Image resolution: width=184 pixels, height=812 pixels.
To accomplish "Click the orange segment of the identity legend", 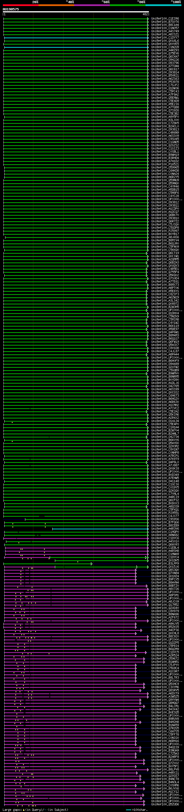I will (56, 5).
